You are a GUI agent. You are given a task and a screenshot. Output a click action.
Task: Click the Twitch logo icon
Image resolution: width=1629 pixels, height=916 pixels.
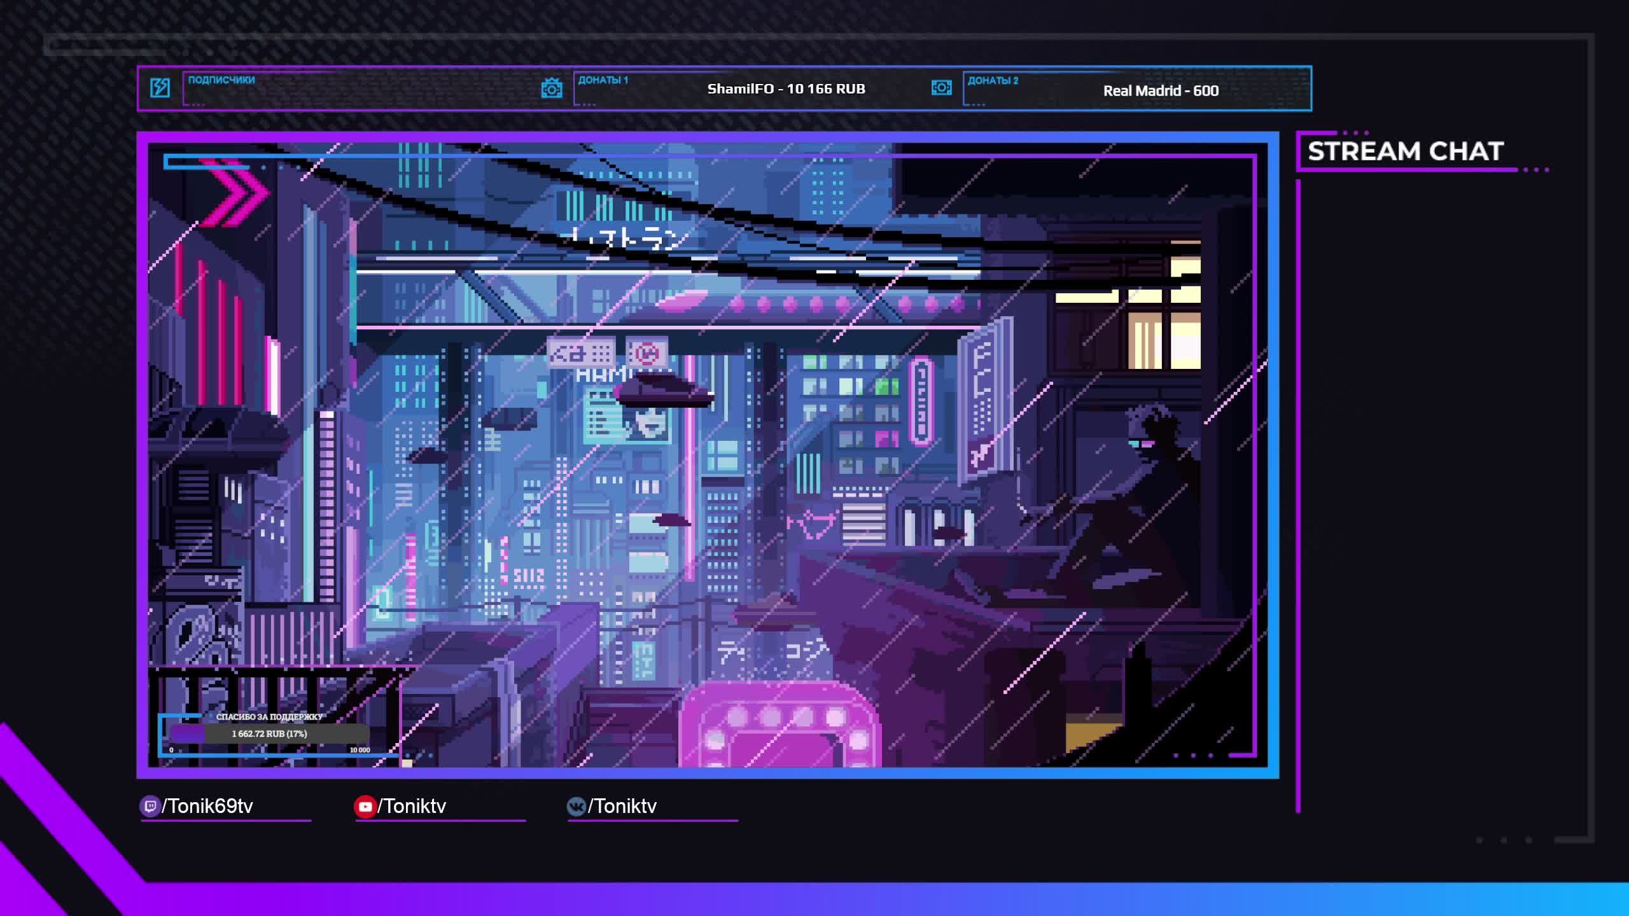pyautogui.click(x=150, y=806)
